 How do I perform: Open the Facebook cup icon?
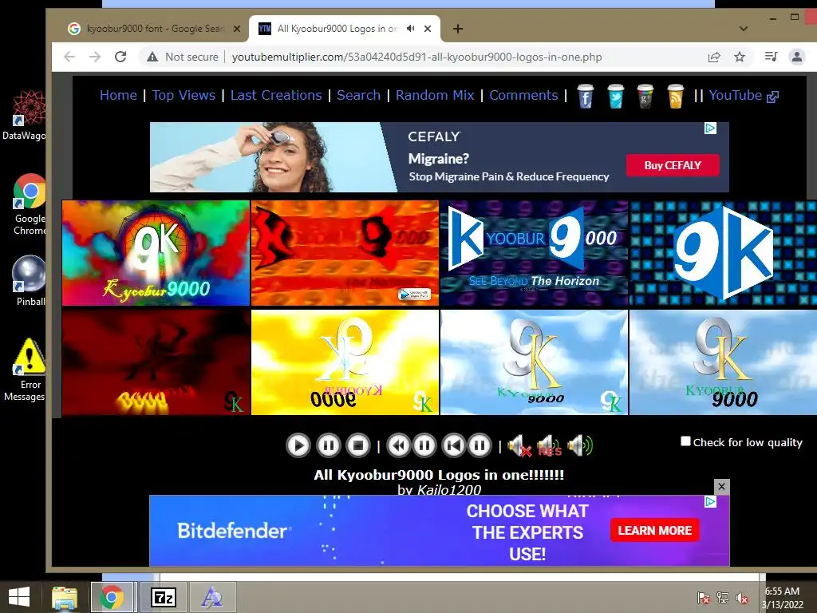[x=585, y=96]
